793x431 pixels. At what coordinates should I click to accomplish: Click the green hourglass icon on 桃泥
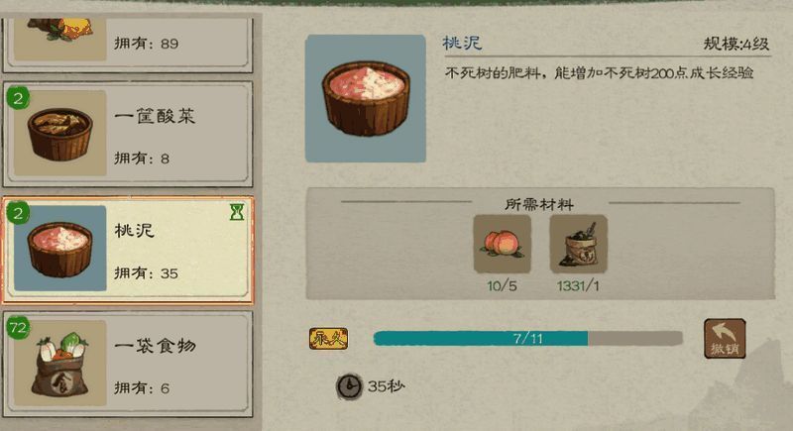pyautogui.click(x=237, y=212)
